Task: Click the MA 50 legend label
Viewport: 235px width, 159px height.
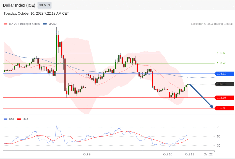Action: pos(53,24)
